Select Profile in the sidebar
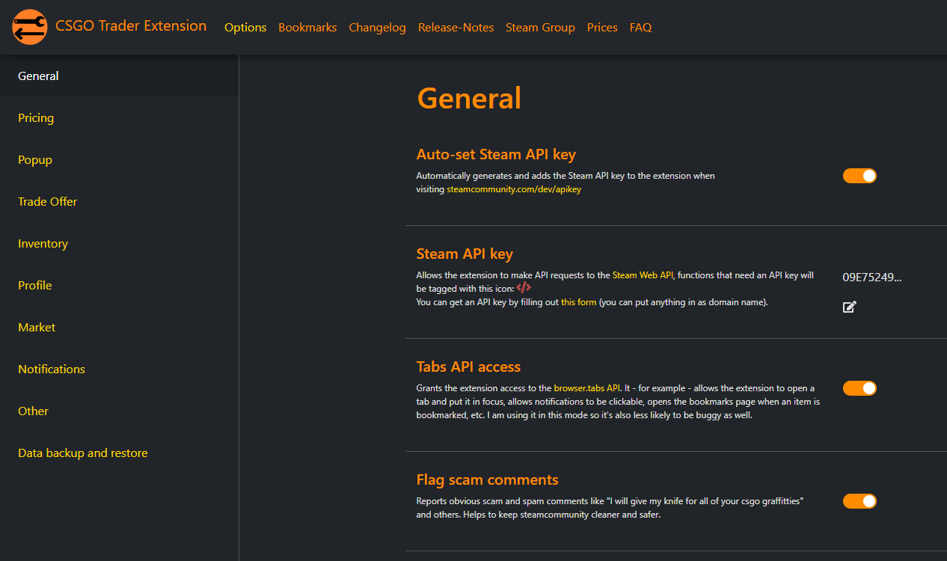Viewport: 947px width, 561px height. tap(119, 286)
